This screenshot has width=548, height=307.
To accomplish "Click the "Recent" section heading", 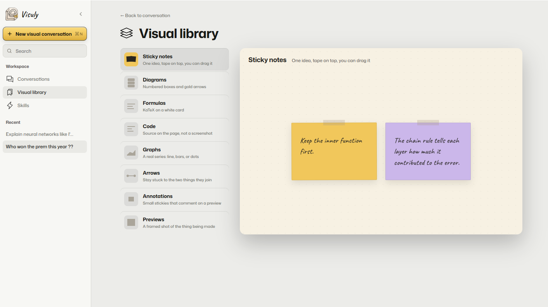I will tap(13, 122).
